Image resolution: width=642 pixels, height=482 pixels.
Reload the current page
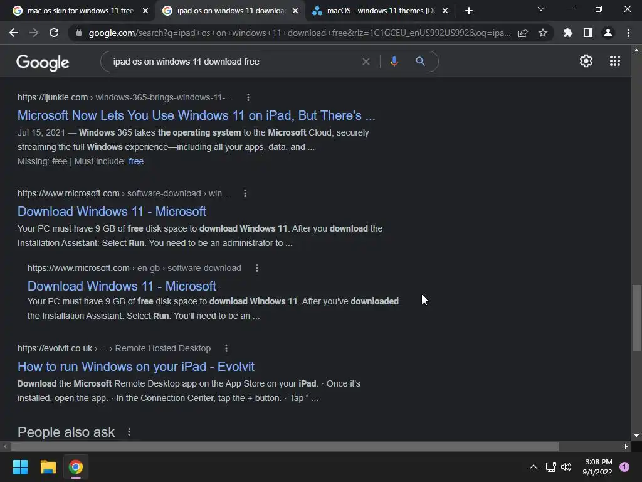click(54, 33)
